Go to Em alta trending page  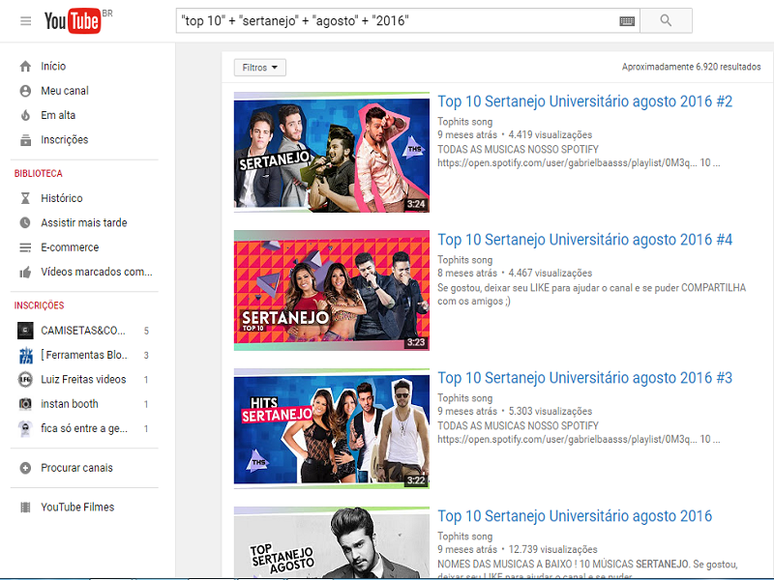click(x=58, y=115)
